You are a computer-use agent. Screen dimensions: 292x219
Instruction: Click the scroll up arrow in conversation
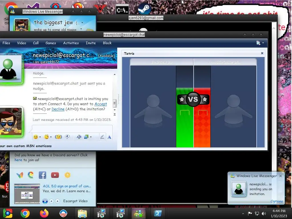coord(115,74)
